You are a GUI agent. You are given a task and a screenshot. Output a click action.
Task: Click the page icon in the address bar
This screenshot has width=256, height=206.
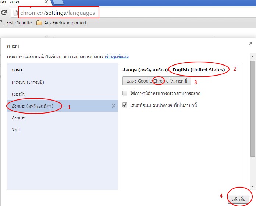pos(15,13)
